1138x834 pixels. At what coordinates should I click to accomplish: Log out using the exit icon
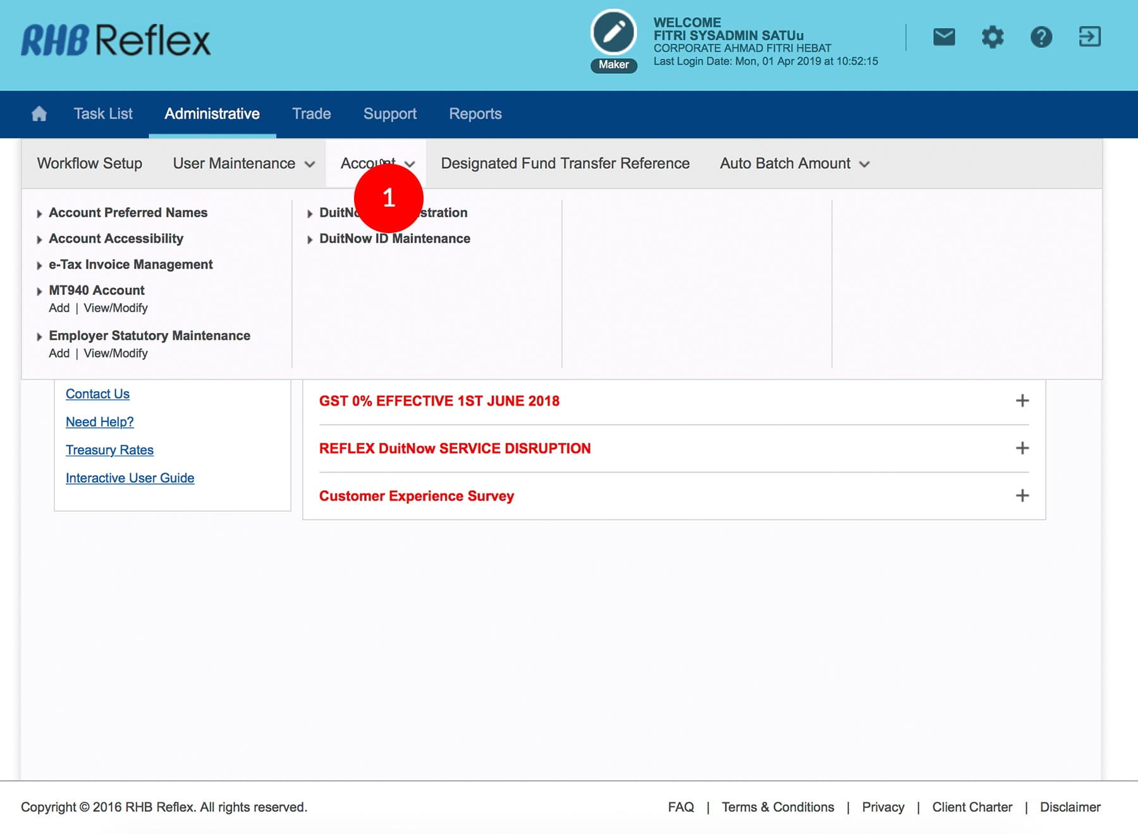(x=1089, y=37)
